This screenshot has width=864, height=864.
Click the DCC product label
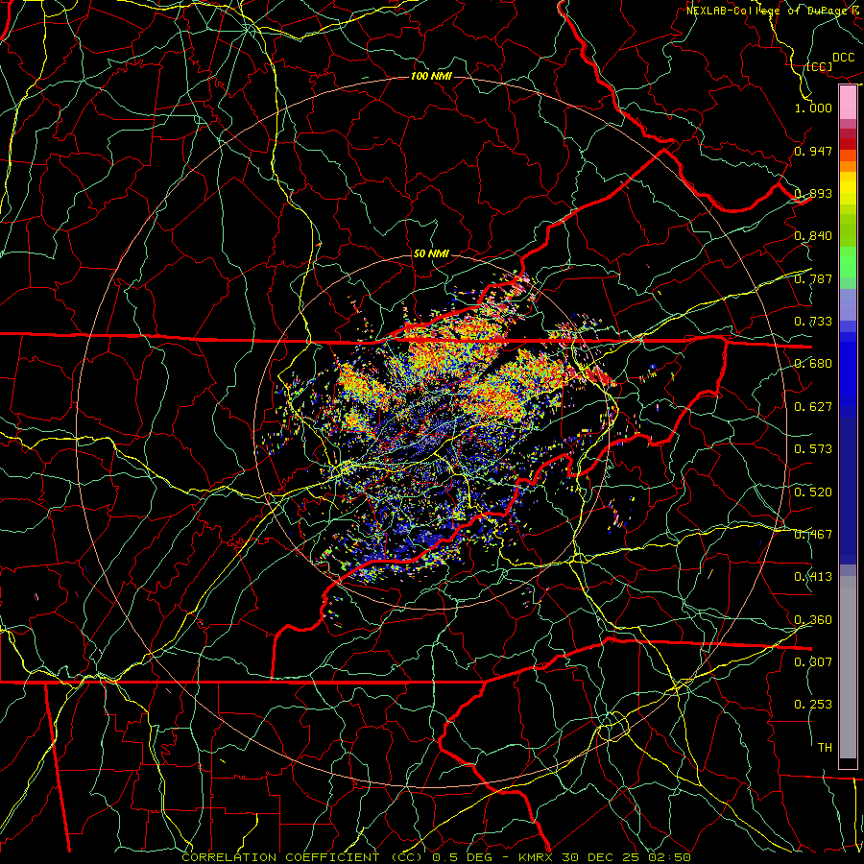click(844, 58)
